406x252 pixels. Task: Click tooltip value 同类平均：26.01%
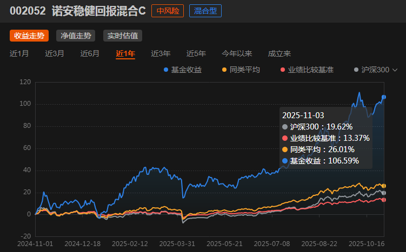click(318, 149)
